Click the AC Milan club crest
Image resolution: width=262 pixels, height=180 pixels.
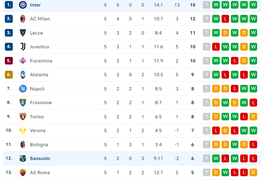[23, 19]
